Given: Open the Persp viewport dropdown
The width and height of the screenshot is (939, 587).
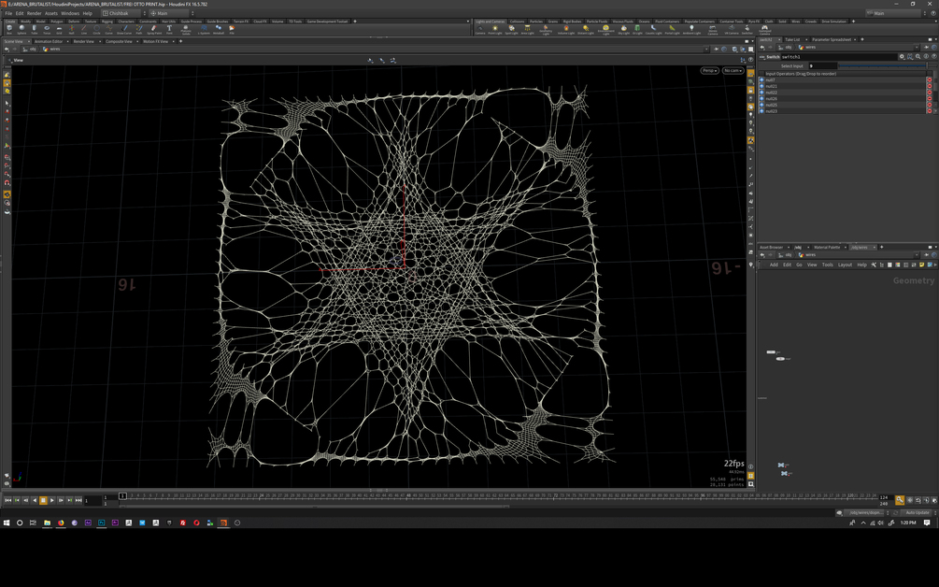Looking at the screenshot, I should pyautogui.click(x=709, y=71).
